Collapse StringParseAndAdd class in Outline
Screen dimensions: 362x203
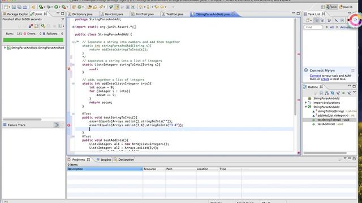pyautogui.click(x=306, y=107)
